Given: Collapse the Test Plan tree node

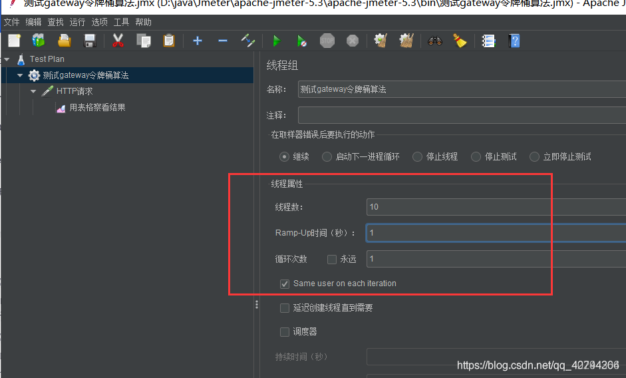Looking at the screenshot, I should 7,59.
